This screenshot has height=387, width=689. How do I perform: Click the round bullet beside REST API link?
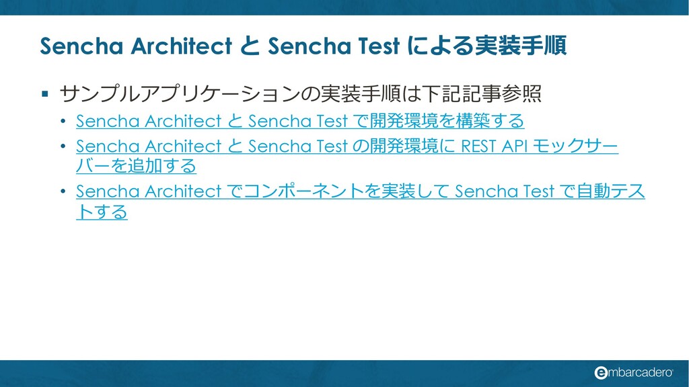click(63, 146)
